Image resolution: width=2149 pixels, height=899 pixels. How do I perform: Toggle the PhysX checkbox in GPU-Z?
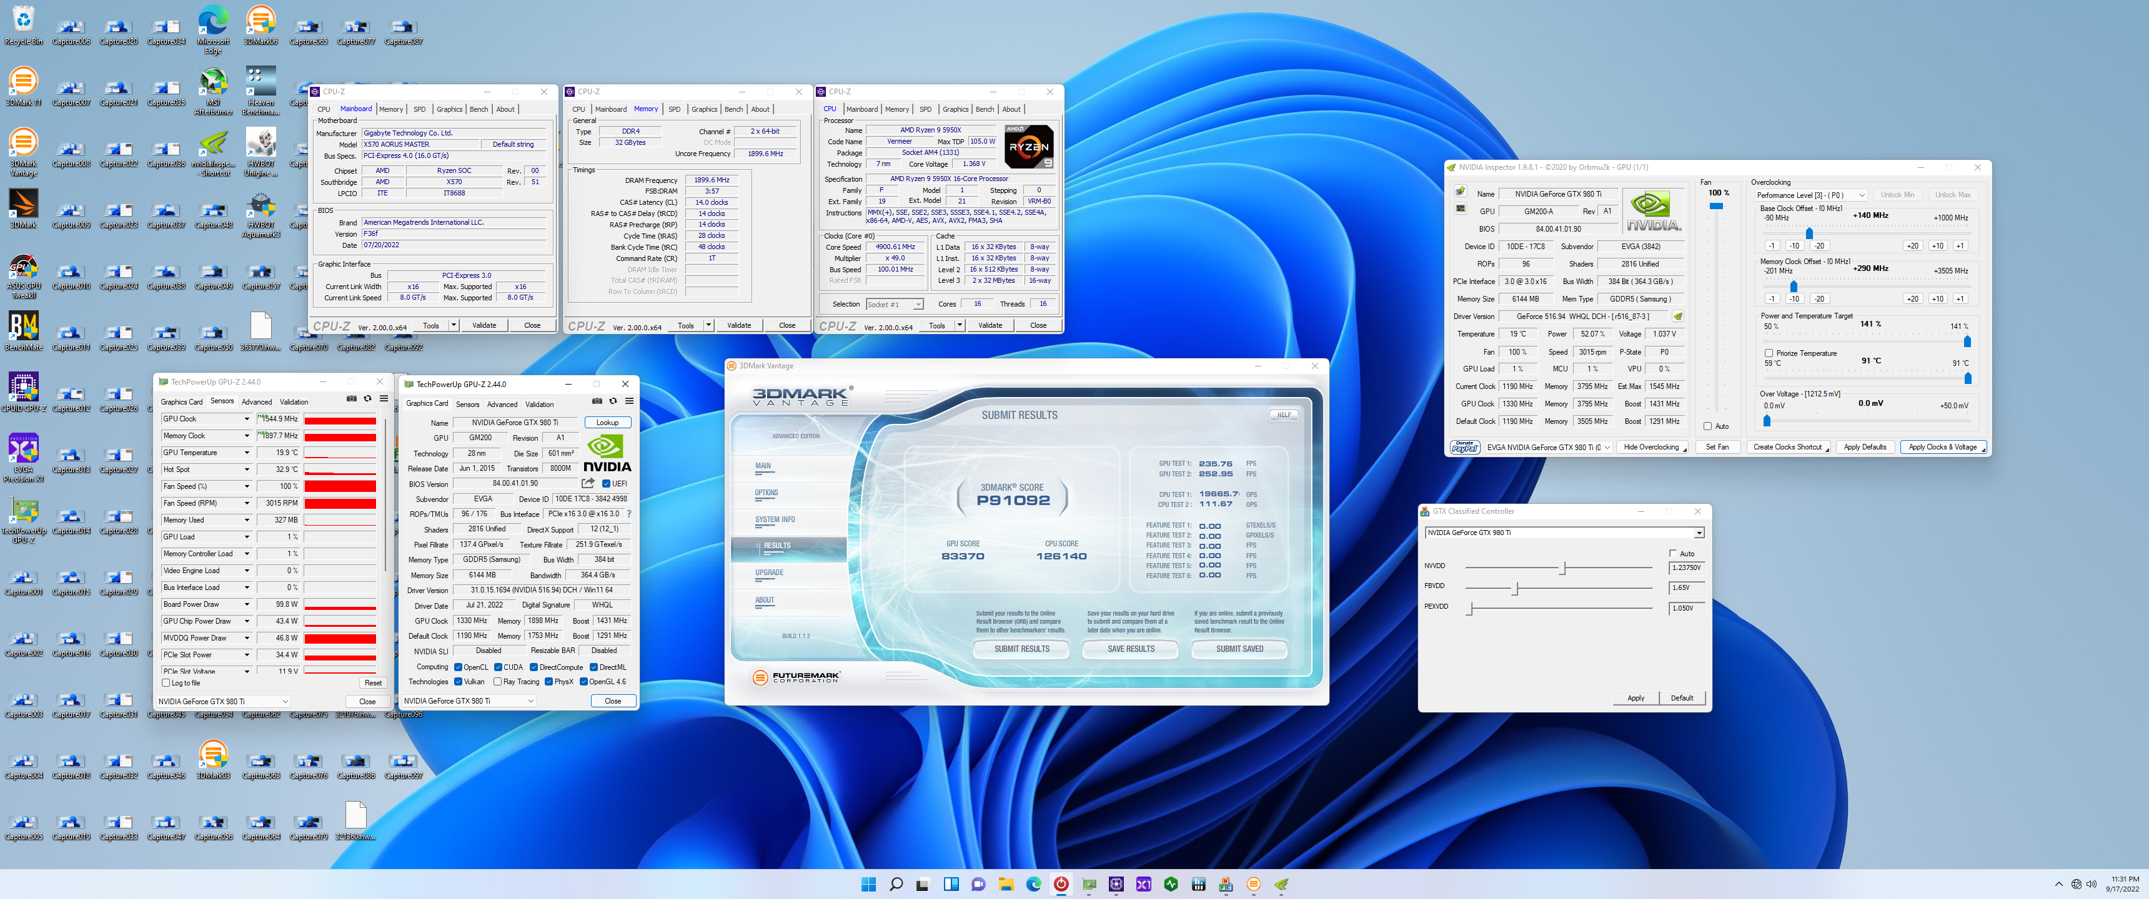tap(549, 681)
